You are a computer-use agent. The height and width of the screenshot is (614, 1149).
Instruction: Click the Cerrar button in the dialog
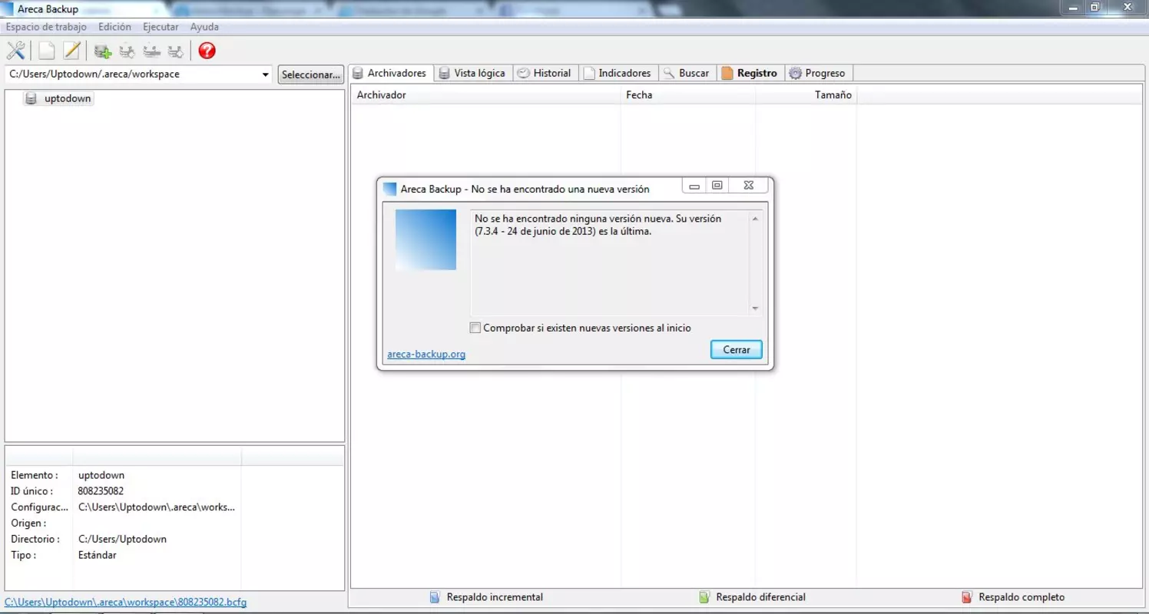point(737,349)
